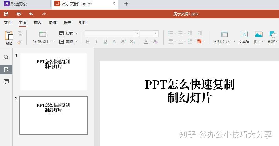
Task: Open the comments sidebar icon
Action: click(6, 82)
